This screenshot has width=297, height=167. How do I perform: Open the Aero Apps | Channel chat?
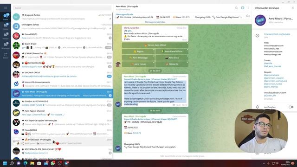tap(62, 113)
